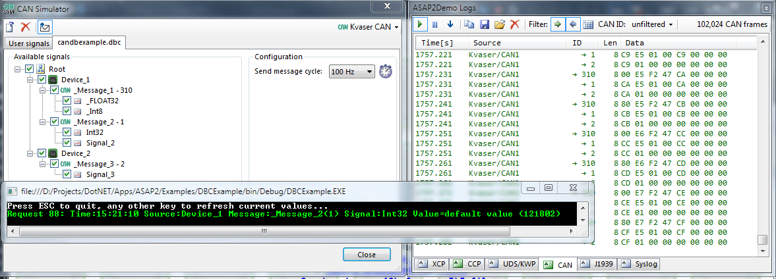Image resolution: width=776 pixels, height=279 pixels.
Task: Click the CAN icon of _Message_3 - 2
Action: pyautogui.click(x=65, y=163)
